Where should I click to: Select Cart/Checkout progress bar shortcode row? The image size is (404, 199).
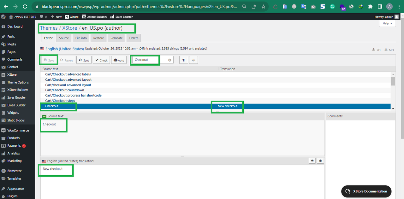216,95
